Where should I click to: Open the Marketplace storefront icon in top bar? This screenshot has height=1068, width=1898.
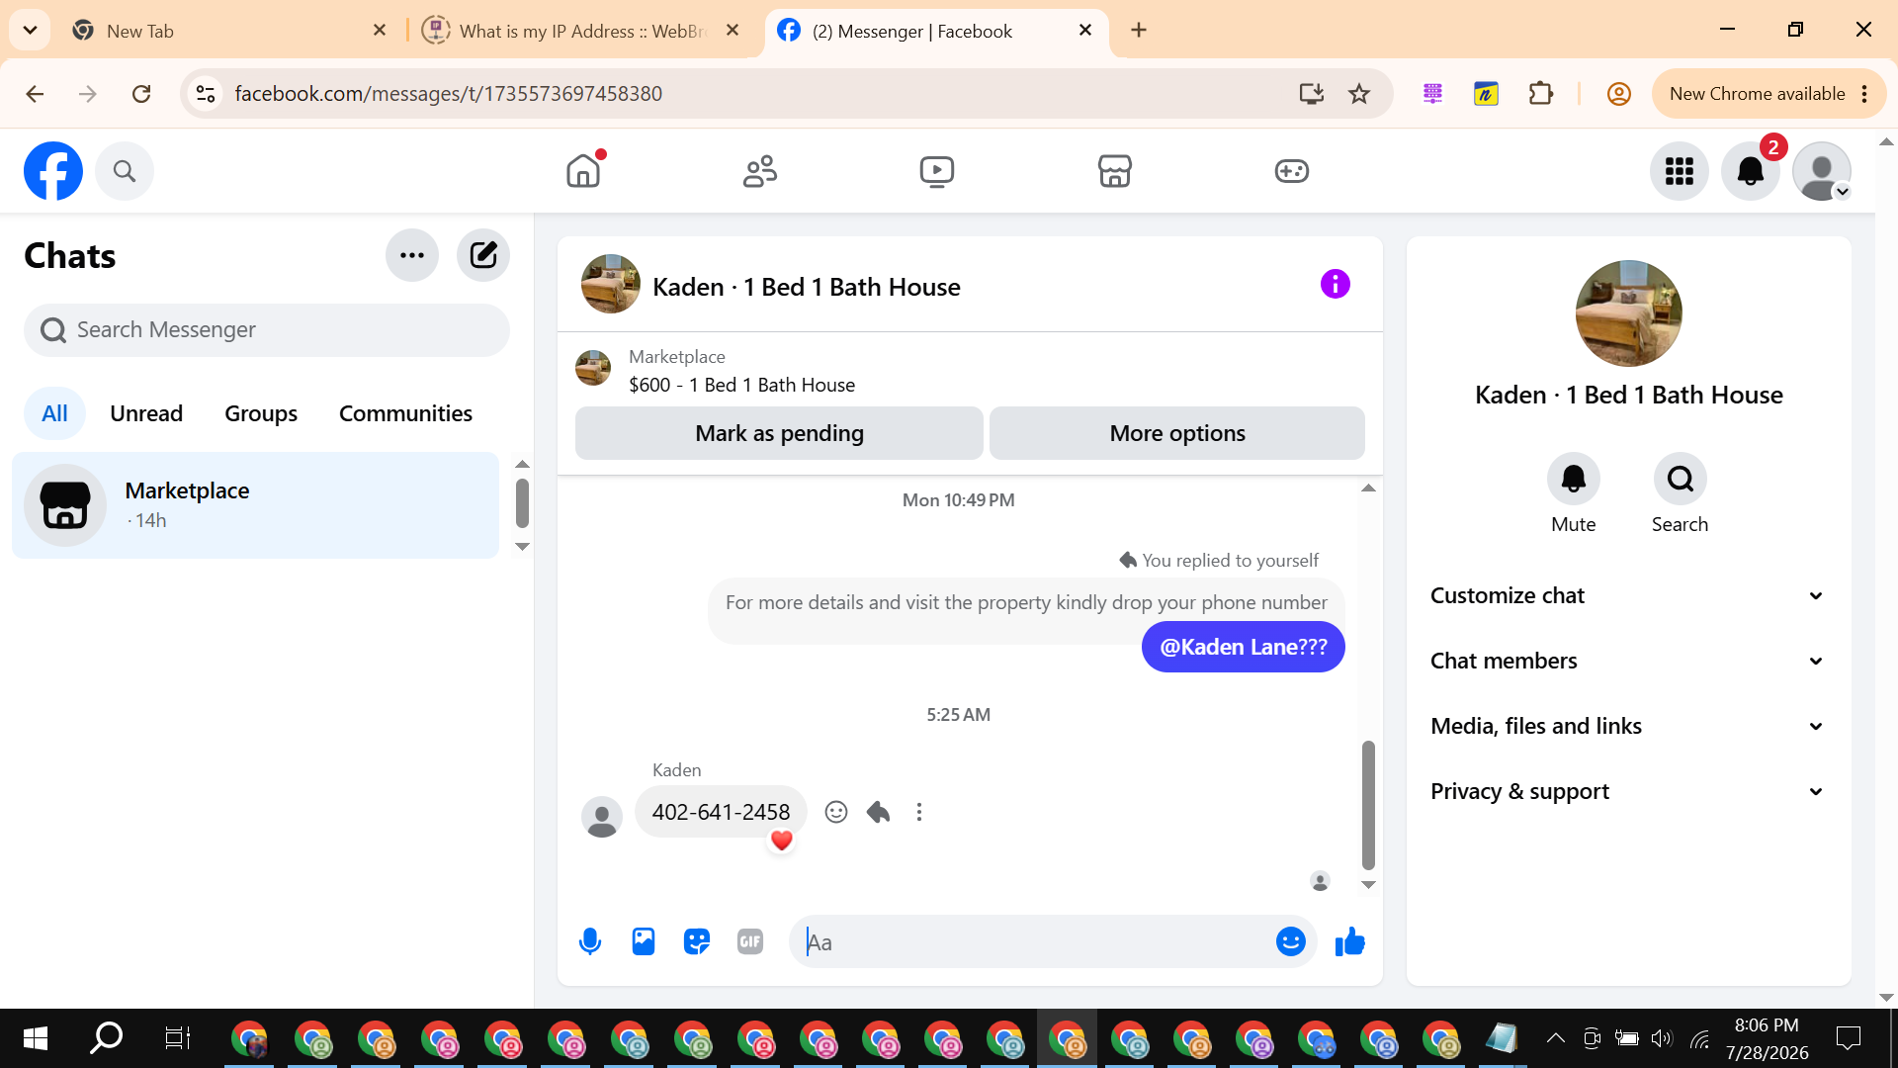pyautogui.click(x=1114, y=171)
